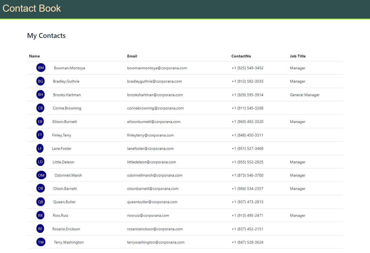Open the Rios.Ruiz contact name

[x=60, y=215]
